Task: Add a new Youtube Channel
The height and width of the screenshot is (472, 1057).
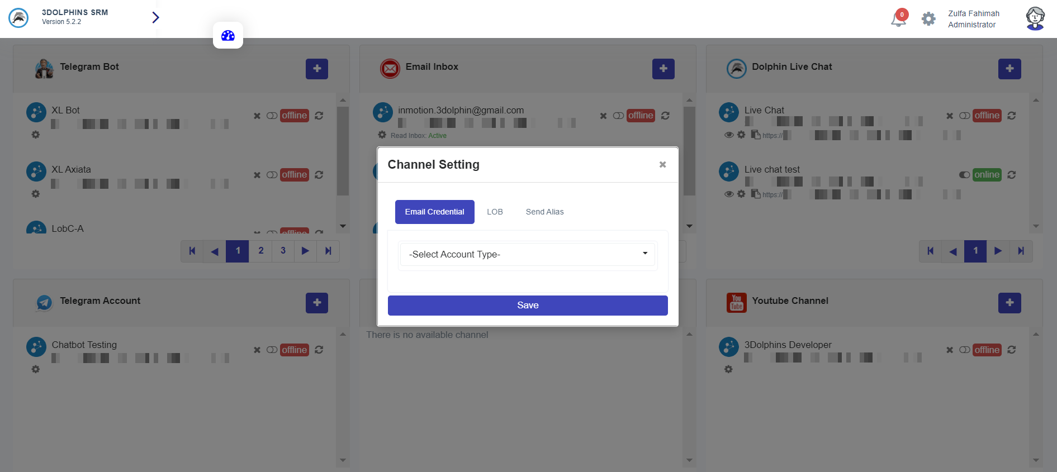Action: [1009, 303]
